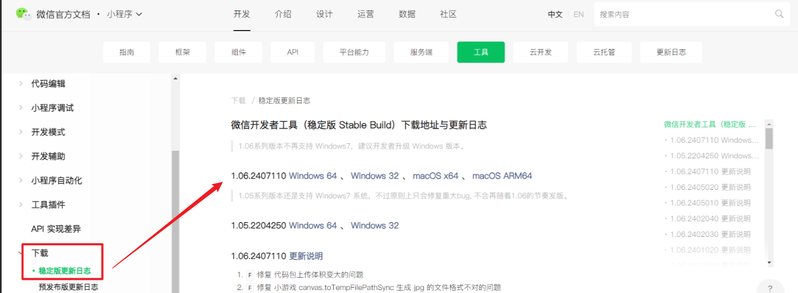Viewport: 798px width, 293px height.
Task: Click the 下载 breadcrumb link
Action: [x=238, y=101]
